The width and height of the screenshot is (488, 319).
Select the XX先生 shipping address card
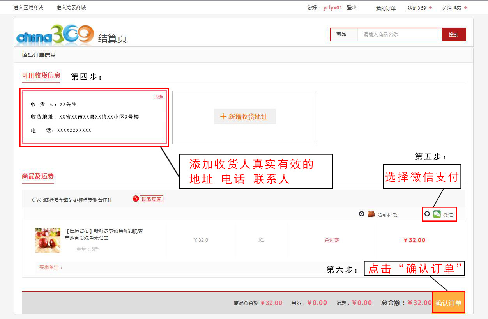[x=94, y=117]
